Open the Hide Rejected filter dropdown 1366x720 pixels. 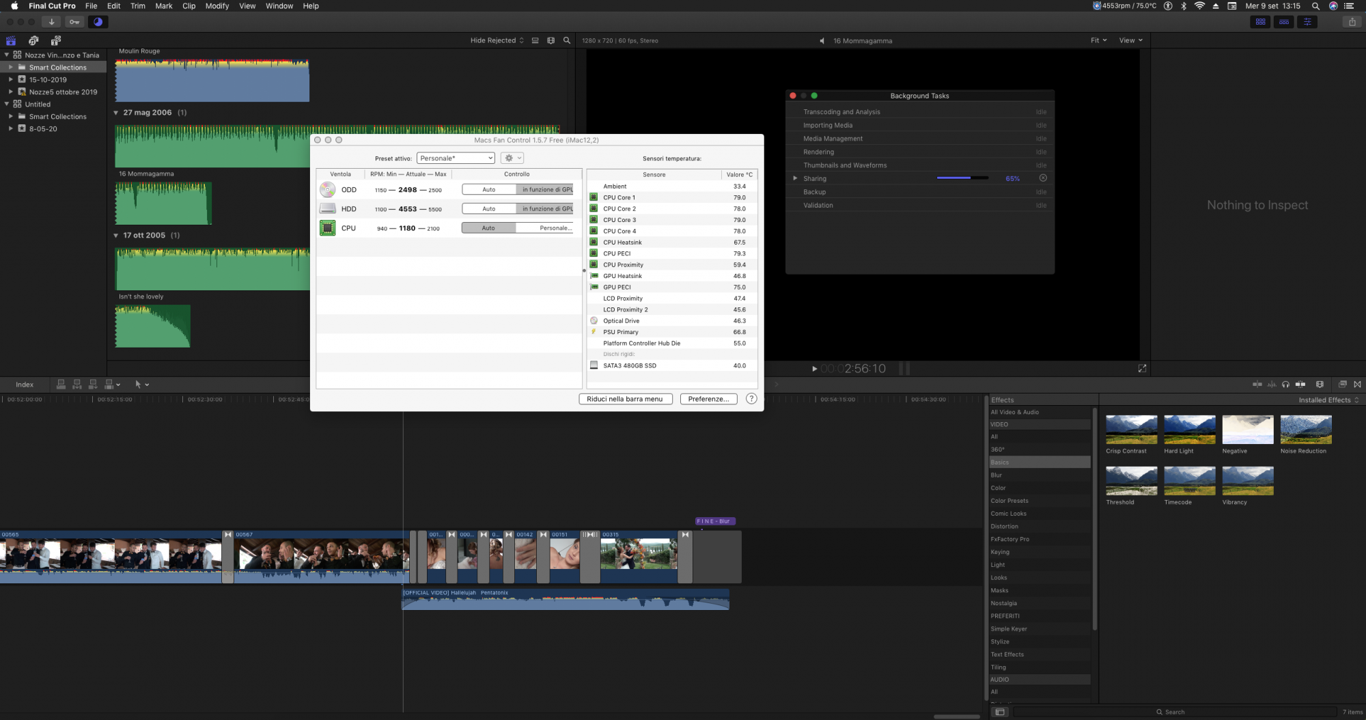coord(497,40)
